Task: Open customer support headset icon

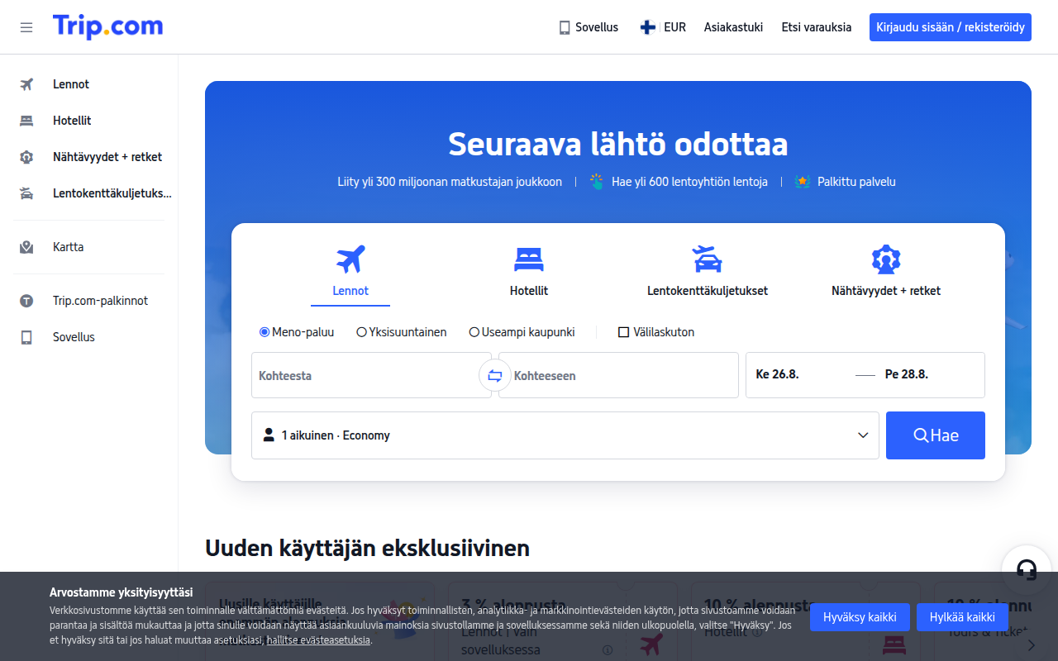Action: (x=1027, y=570)
